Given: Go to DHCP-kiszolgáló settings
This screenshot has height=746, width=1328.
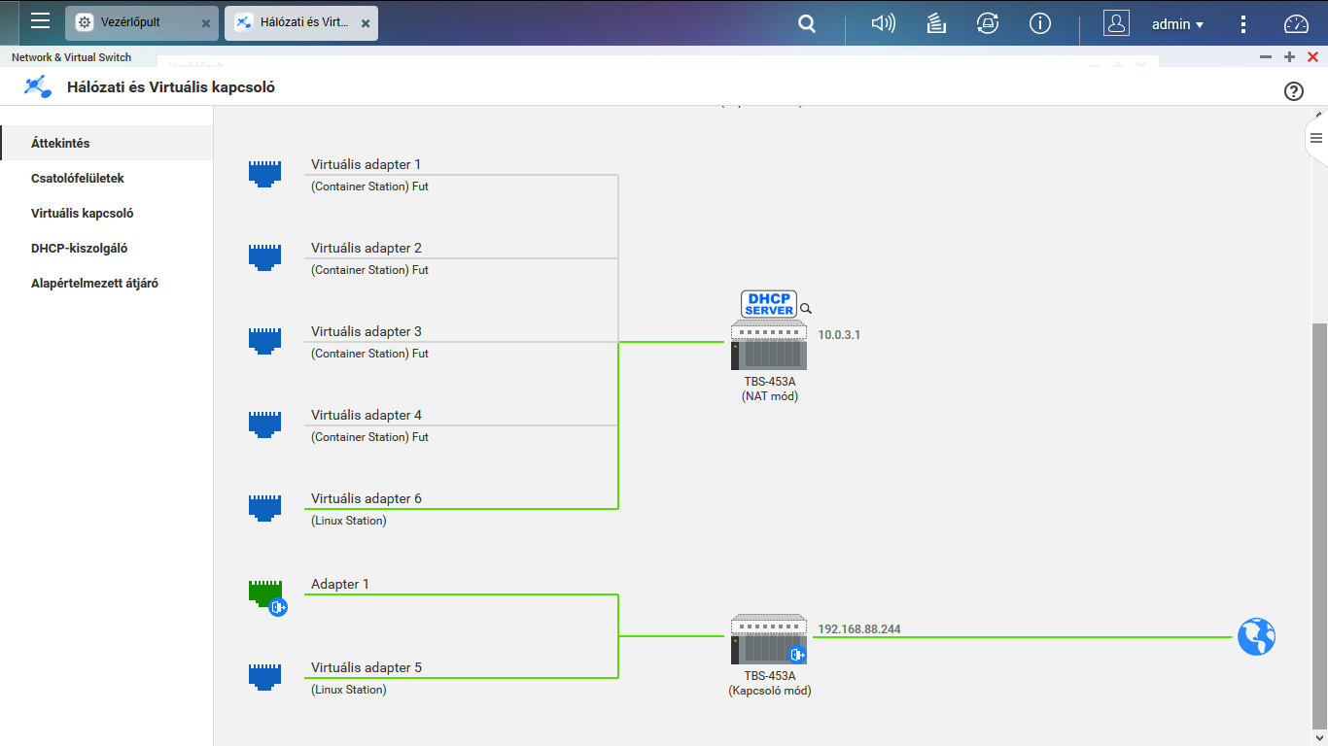Looking at the screenshot, I should click(x=79, y=249).
